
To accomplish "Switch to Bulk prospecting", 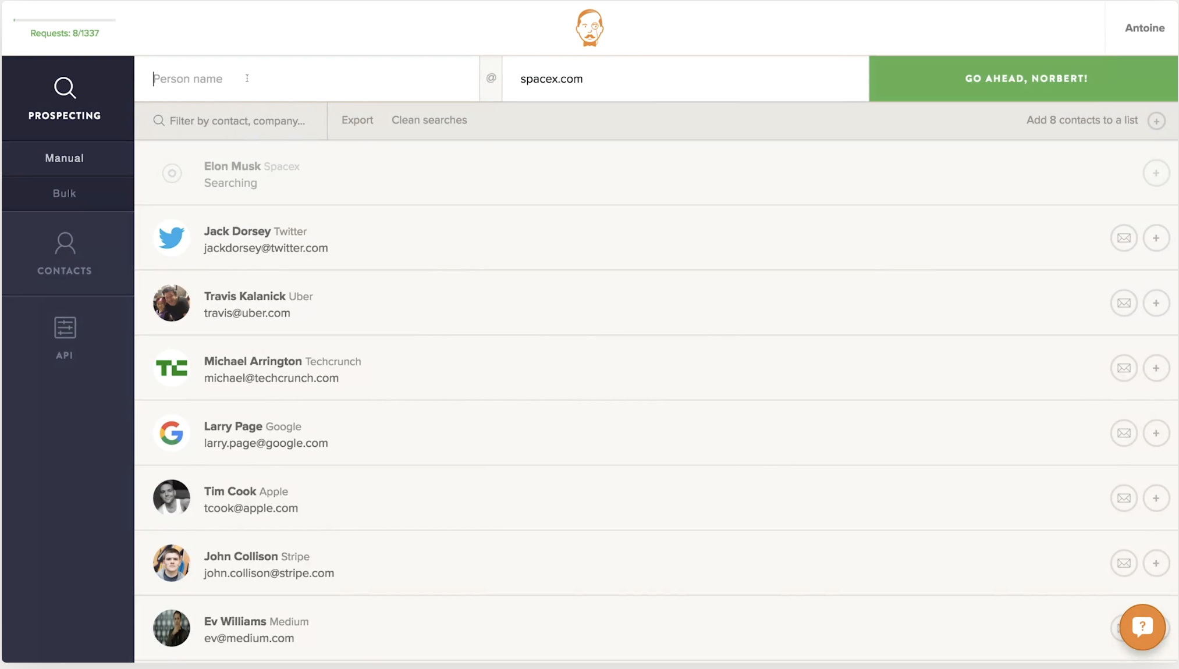I will tap(65, 193).
